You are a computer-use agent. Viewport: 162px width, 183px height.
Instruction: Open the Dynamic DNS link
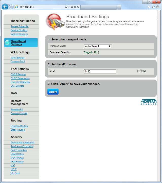(18, 62)
